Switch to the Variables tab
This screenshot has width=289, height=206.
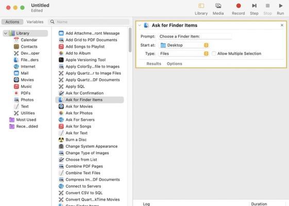pyautogui.click(x=35, y=22)
